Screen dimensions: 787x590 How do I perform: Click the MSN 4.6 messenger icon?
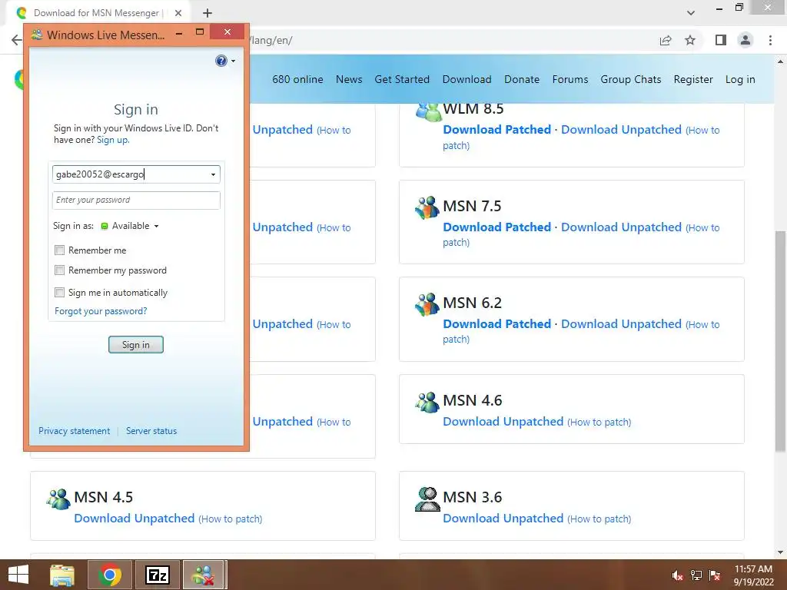[427, 401]
